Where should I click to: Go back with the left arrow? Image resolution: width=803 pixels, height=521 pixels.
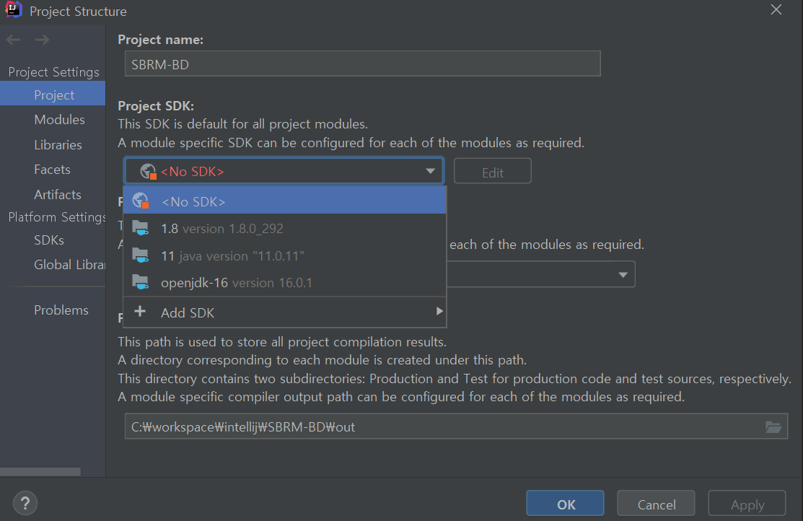tap(14, 40)
